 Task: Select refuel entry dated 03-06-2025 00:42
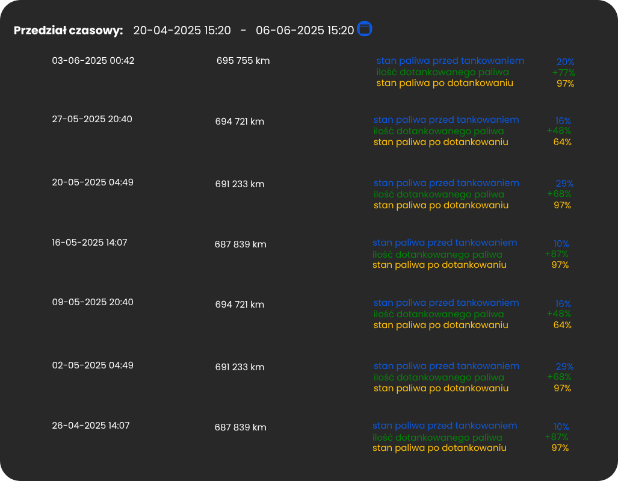click(93, 61)
